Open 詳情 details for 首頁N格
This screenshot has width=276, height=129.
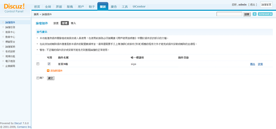(260, 64)
